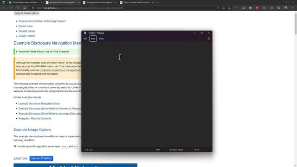Open the Design Pattern link
This screenshot has width=297, height=167.
tap(27, 36)
